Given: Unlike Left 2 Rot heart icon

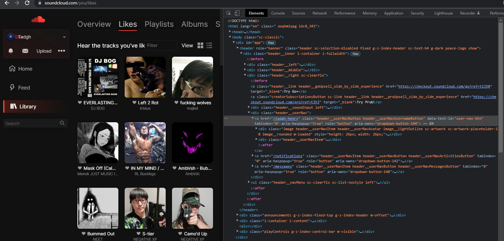Looking at the screenshot, I should coord(134,103).
